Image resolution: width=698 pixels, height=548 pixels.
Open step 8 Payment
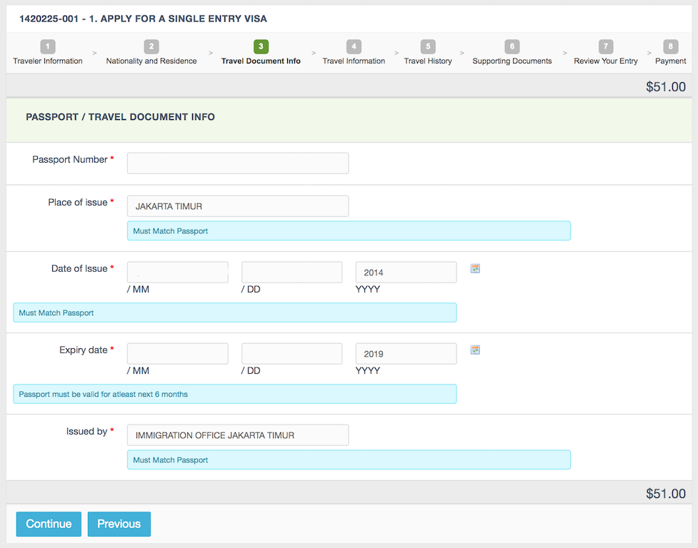pyautogui.click(x=670, y=54)
